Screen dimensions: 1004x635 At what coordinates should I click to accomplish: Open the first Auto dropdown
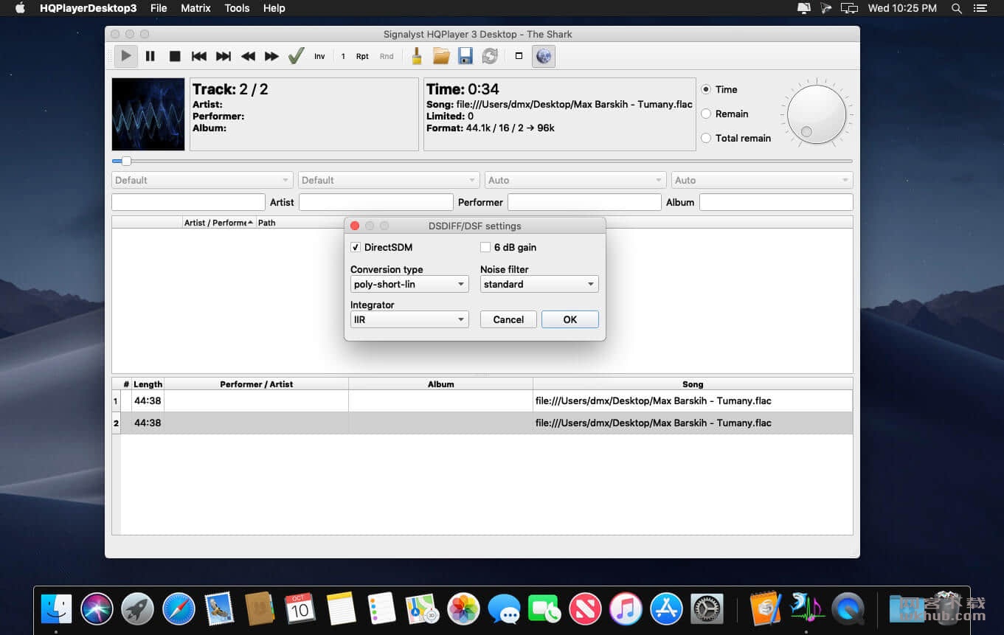click(x=575, y=180)
